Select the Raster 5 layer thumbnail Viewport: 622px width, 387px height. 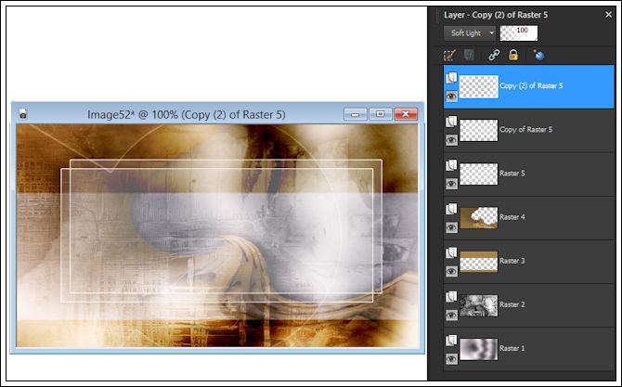[x=479, y=174]
